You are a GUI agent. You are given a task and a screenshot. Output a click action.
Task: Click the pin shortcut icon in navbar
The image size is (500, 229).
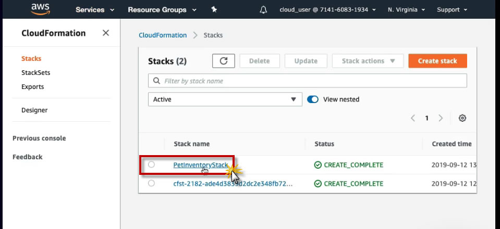coord(214,10)
